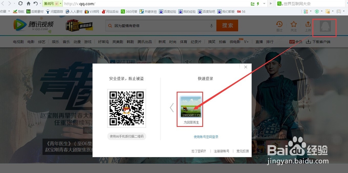Open the 直播 channel
This screenshot has height=173, width=348.
[259, 42]
